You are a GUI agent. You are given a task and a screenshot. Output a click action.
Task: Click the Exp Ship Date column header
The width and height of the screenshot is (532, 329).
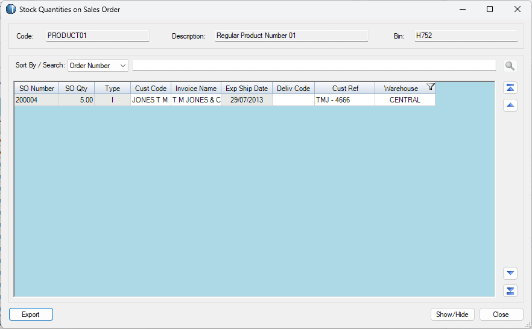pyautogui.click(x=247, y=89)
